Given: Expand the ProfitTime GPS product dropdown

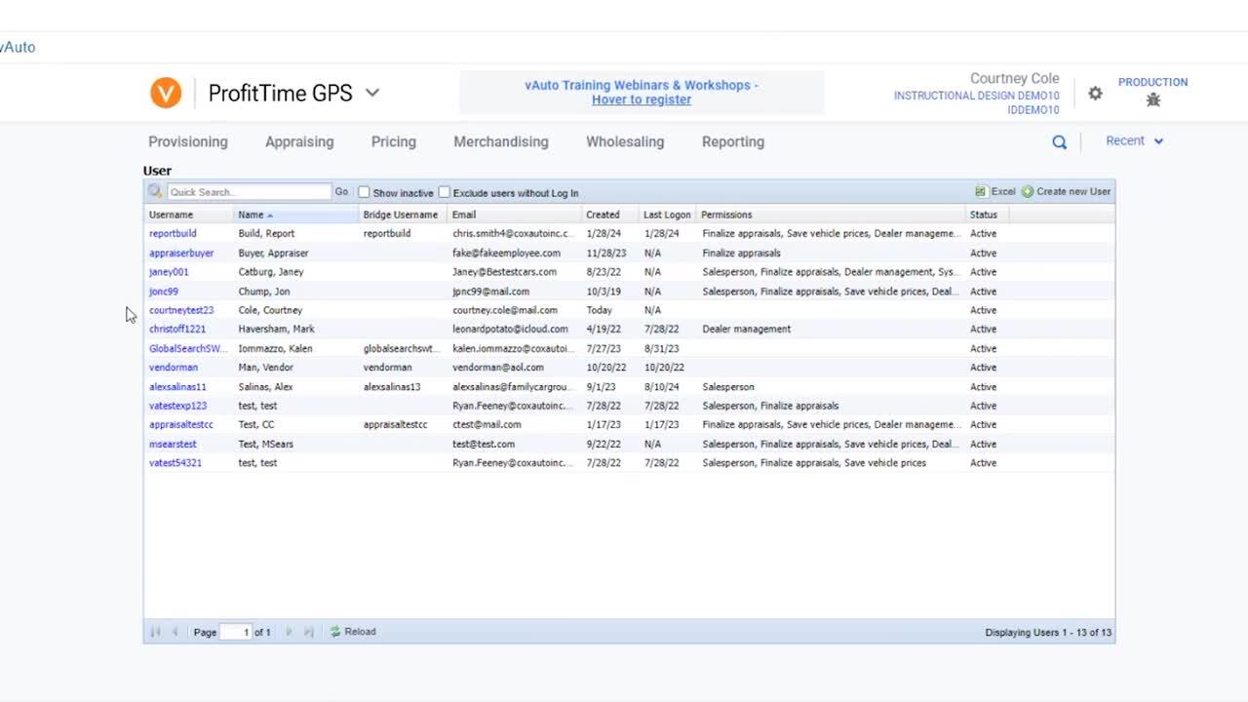Looking at the screenshot, I should click(372, 93).
